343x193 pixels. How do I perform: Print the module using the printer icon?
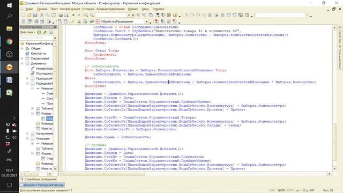pyautogui.click(x=61, y=15)
